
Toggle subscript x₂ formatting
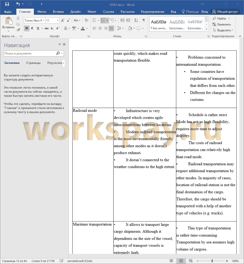pyautogui.click(x=52, y=28)
